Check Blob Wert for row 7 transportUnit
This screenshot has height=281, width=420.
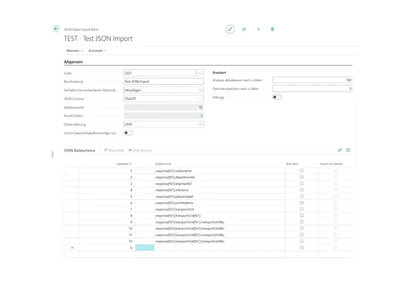click(x=302, y=209)
